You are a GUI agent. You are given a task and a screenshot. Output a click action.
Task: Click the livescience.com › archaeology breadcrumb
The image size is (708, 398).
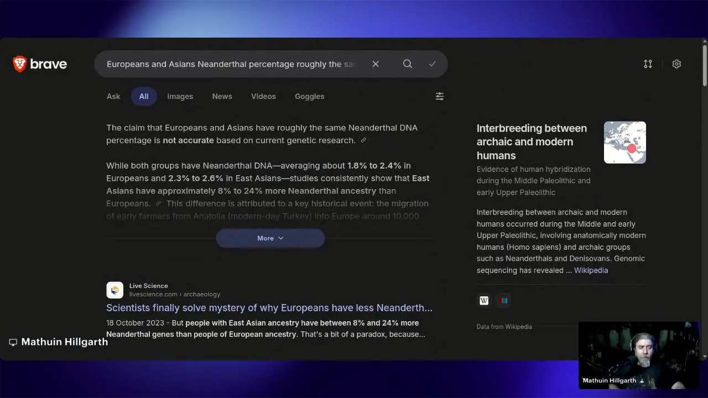(175, 295)
